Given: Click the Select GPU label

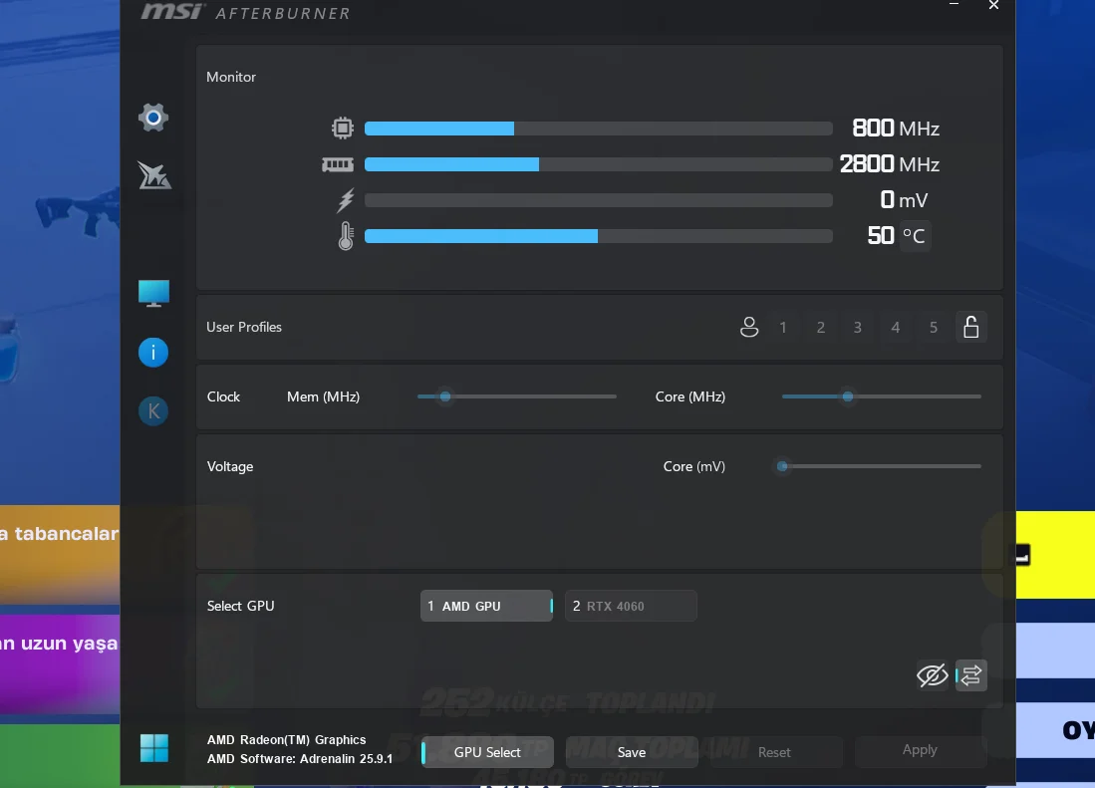Looking at the screenshot, I should tap(240, 606).
